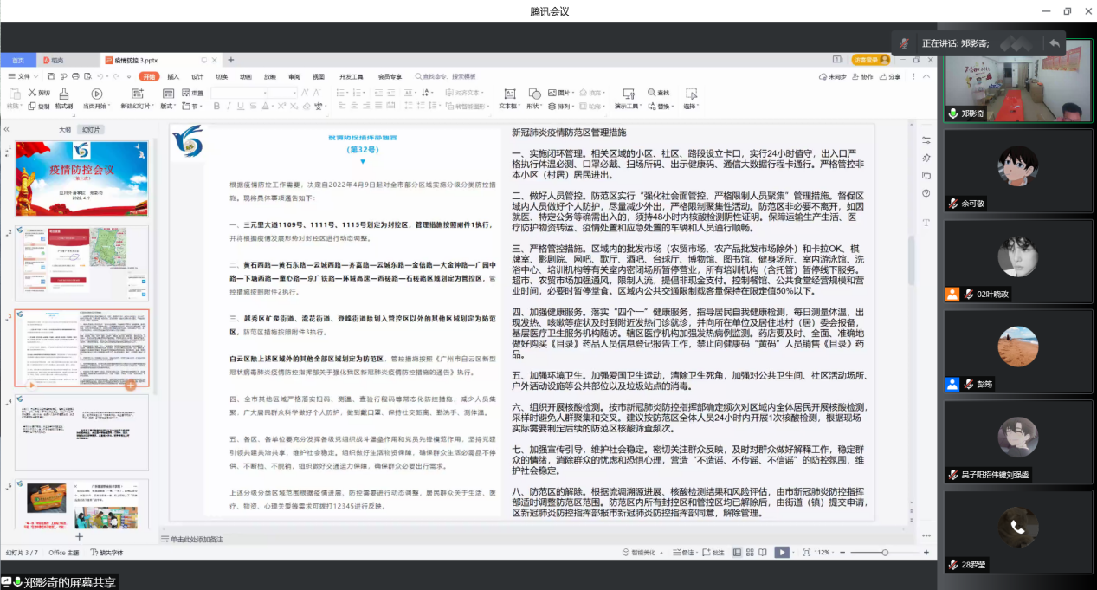
Task: Toggle Bold formatting
Action: coord(216,107)
